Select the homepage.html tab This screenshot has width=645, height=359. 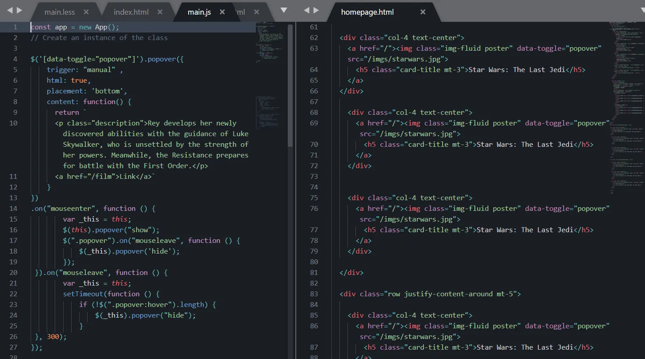tap(367, 12)
